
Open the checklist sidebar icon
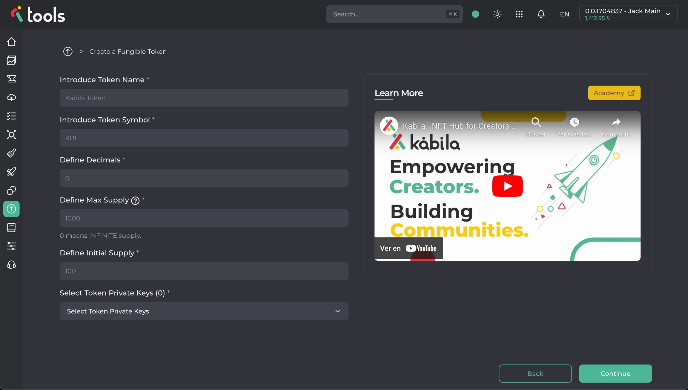coord(11,116)
